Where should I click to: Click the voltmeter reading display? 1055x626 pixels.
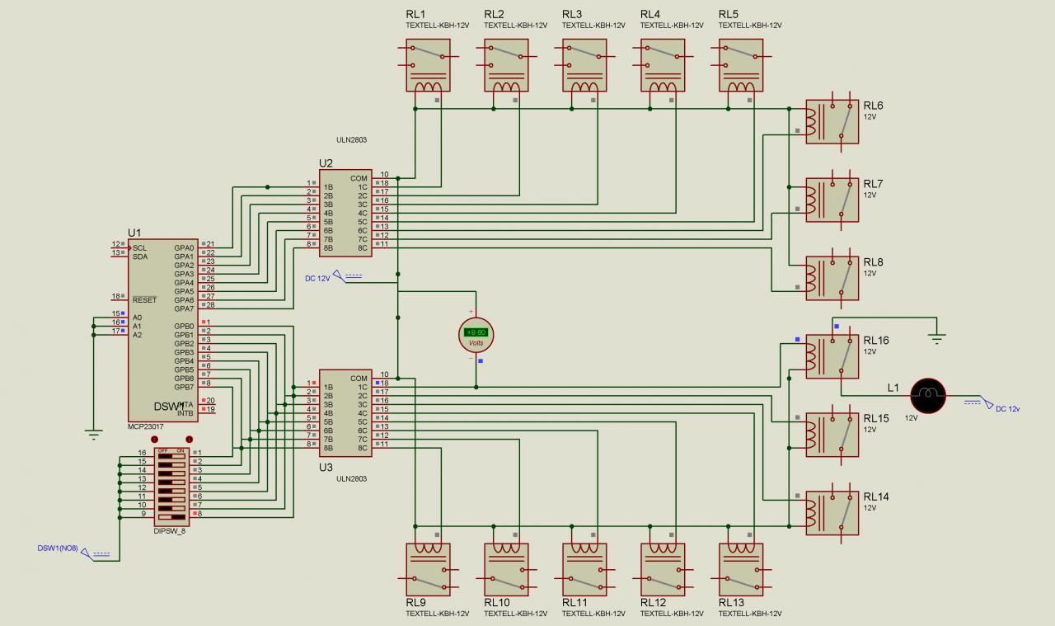pyautogui.click(x=476, y=332)
